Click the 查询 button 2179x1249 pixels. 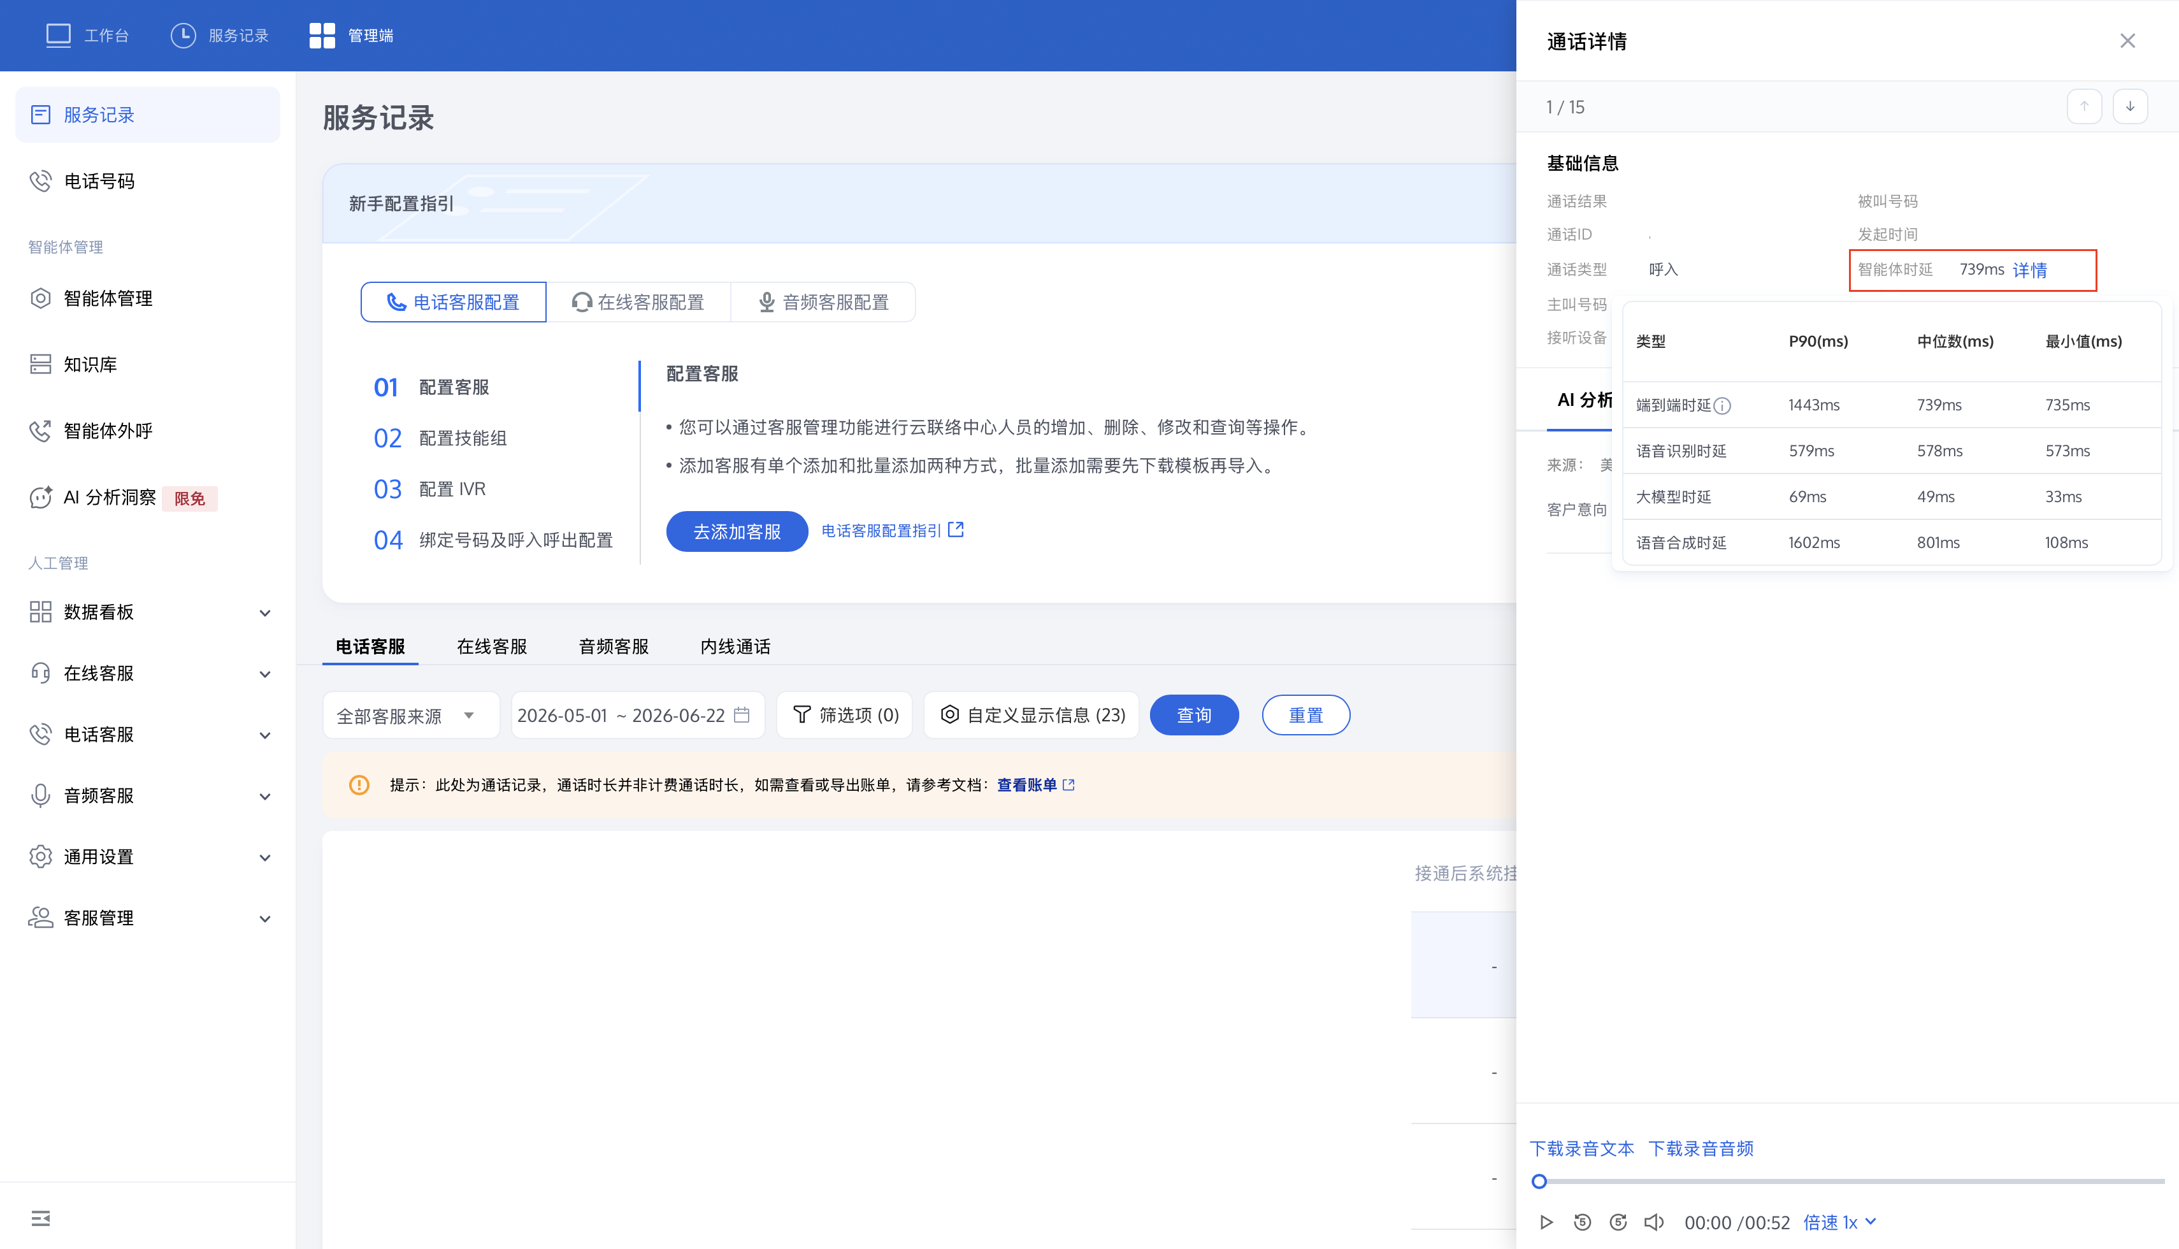click(1194, 716)
